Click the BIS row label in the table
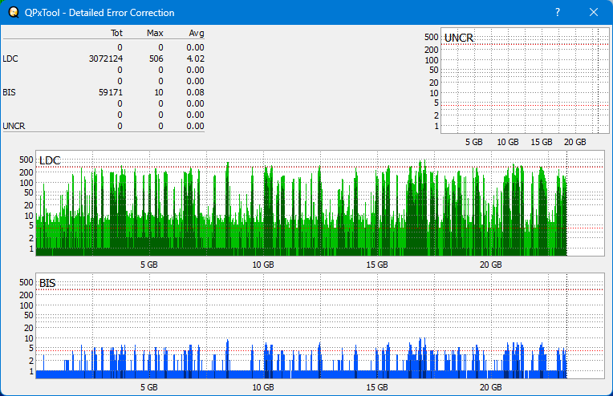The image size is (613, 396). (9, 92)
